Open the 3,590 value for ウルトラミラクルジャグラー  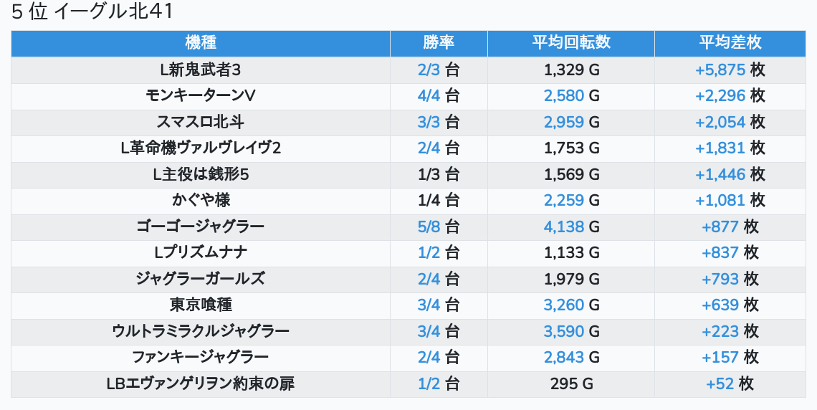coord(564,332)
